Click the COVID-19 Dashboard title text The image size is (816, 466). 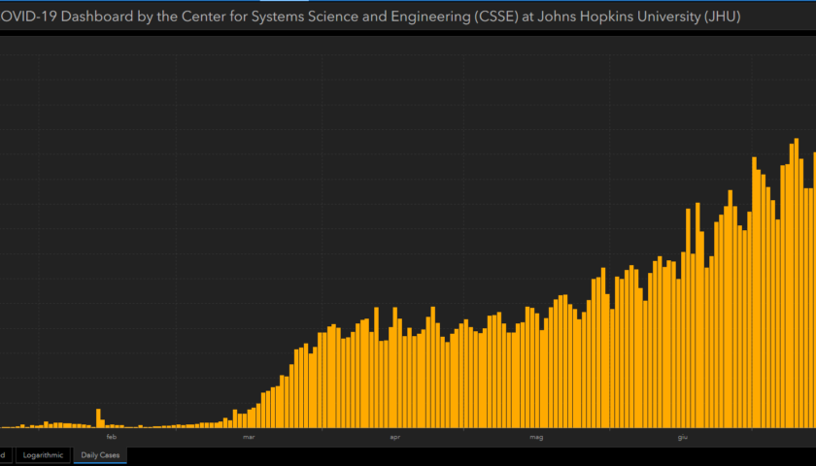370,17
